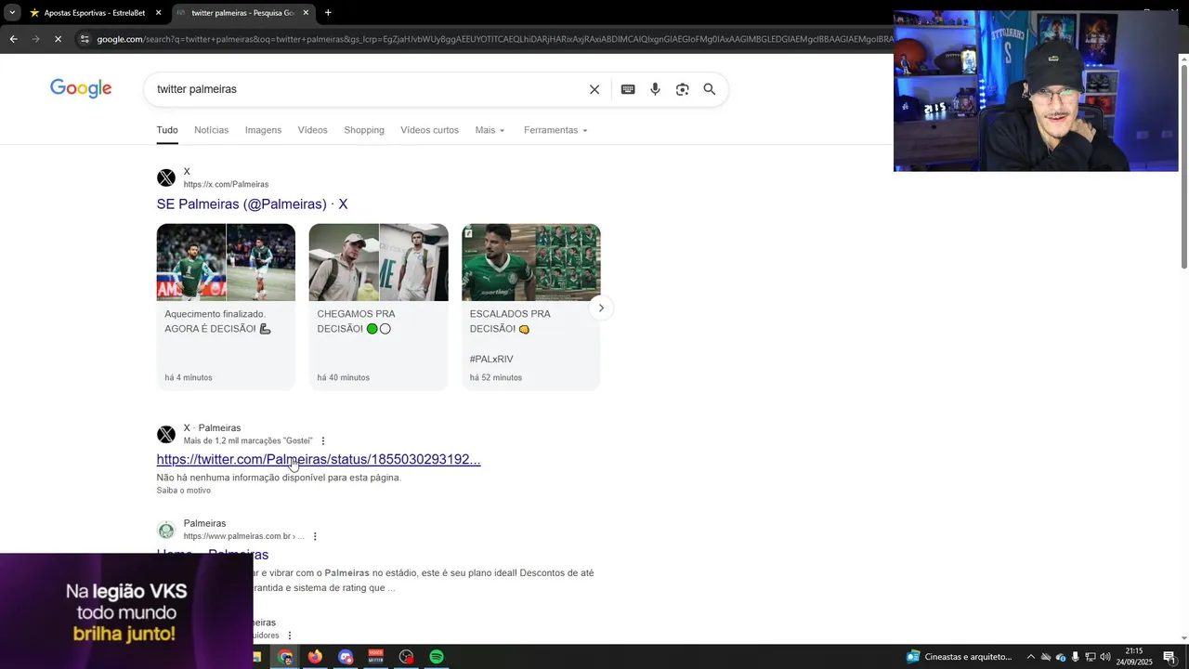Go to Google homepage via logo
Viewport: 1189px width, 669px height.
(x=81, y=88)
